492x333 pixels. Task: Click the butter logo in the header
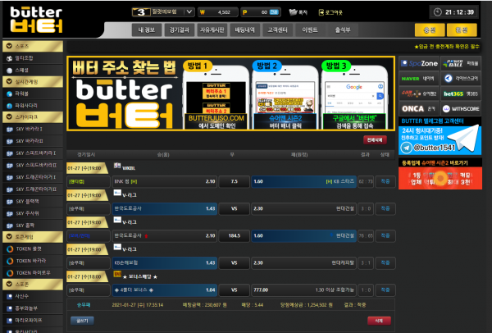[x=34, y=20]
